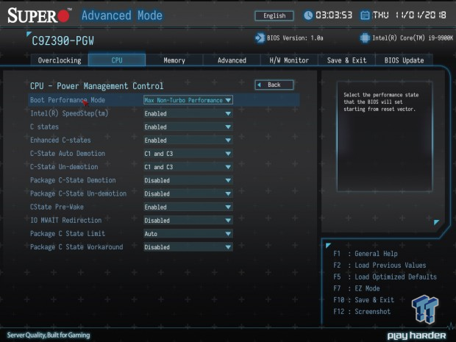Click the clock icon beside the time
This screenshot has width=456, height=342.
click(308, 15)
